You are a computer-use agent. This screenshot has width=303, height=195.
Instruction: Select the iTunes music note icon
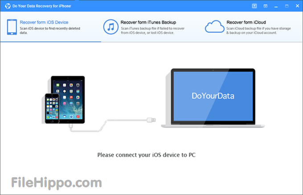tap(111, 27)
